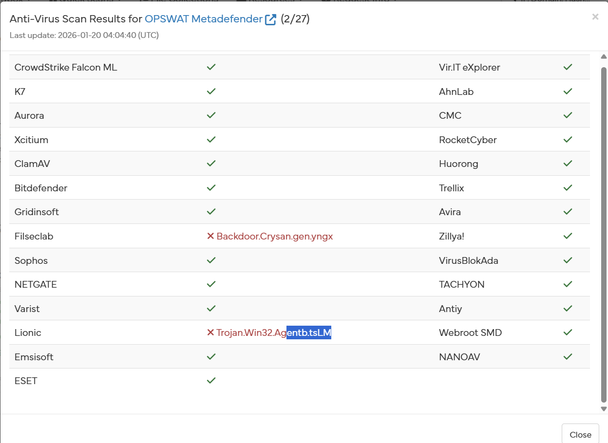608x443 pixels.
Task: Click the green checkmark for Varist
Action: coord(211,309)
